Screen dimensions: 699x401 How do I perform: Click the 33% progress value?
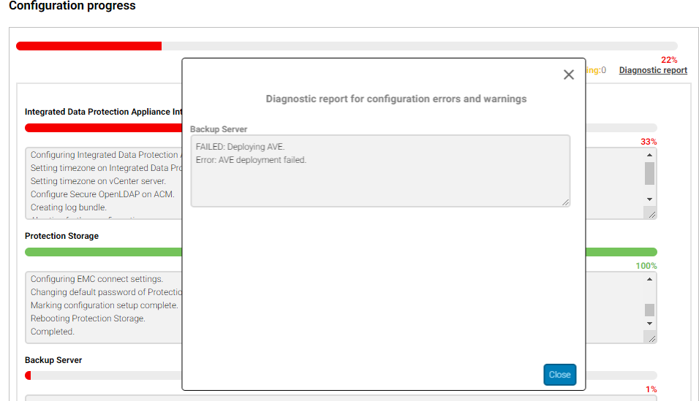[649, 142]
